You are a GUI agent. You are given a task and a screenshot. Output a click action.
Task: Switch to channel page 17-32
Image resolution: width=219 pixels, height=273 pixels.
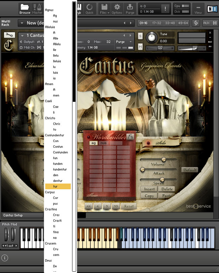(x=156, y=23)
